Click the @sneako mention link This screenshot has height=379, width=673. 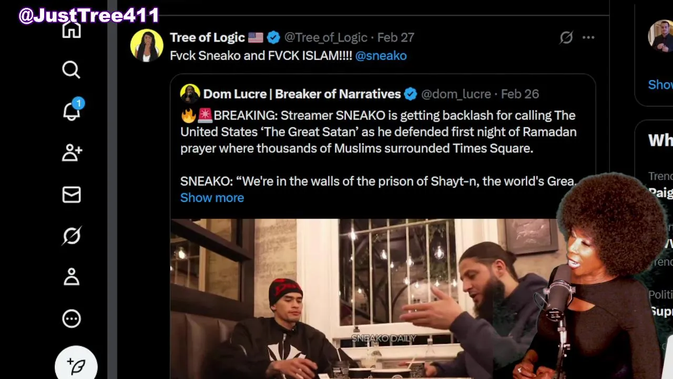pyautogui.click(x=381, y=56)
